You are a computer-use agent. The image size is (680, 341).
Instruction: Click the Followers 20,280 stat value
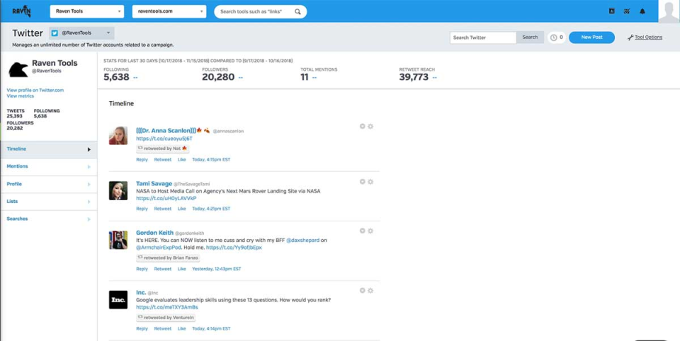click(x=218, y=77)
